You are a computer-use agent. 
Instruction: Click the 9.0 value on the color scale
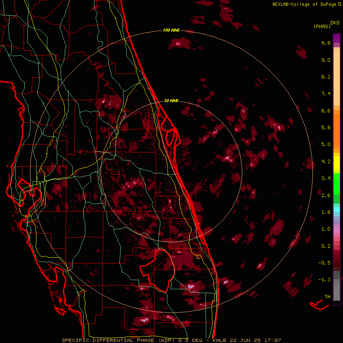point(326,60)
